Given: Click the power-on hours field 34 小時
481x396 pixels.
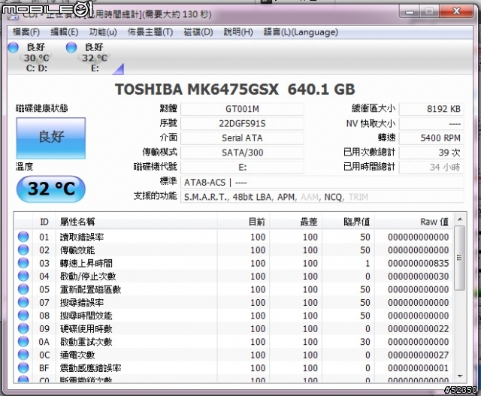Looking at the screenshot, I should click(x=431, y=168).
